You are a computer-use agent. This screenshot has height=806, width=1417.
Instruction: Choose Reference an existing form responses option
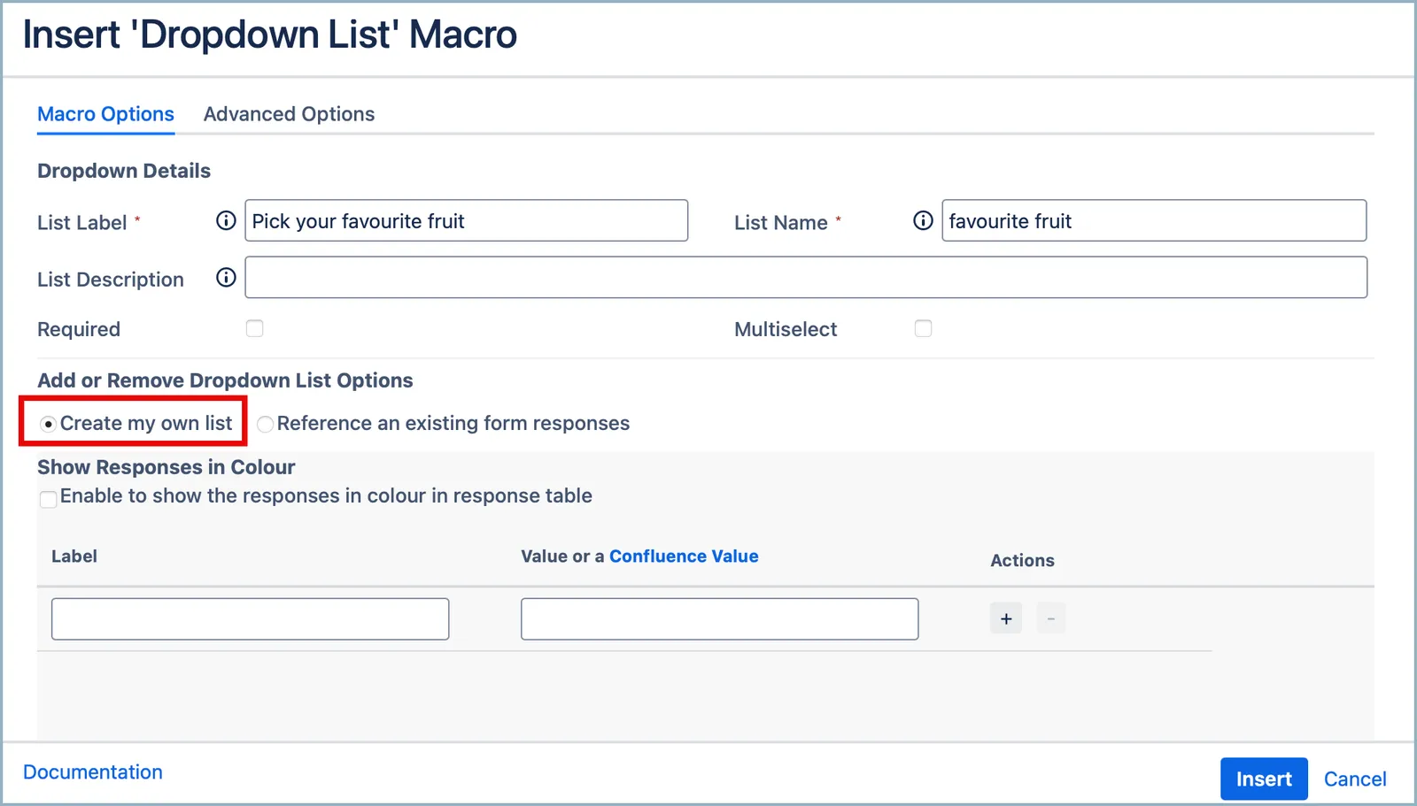point(265,424)
